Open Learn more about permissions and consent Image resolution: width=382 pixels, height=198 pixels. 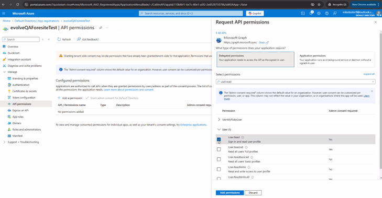click(128, 90)
